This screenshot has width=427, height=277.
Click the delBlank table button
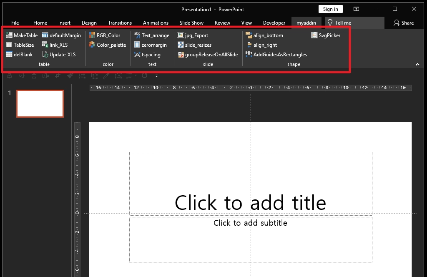[x=19, y=55]
